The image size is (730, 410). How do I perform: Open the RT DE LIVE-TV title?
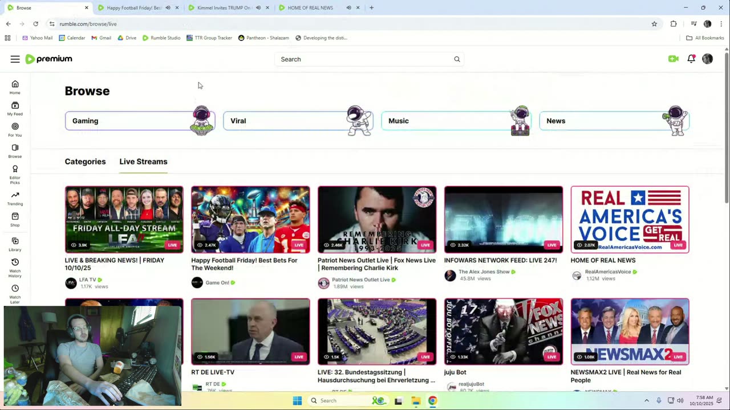click(x=213, y=372)
